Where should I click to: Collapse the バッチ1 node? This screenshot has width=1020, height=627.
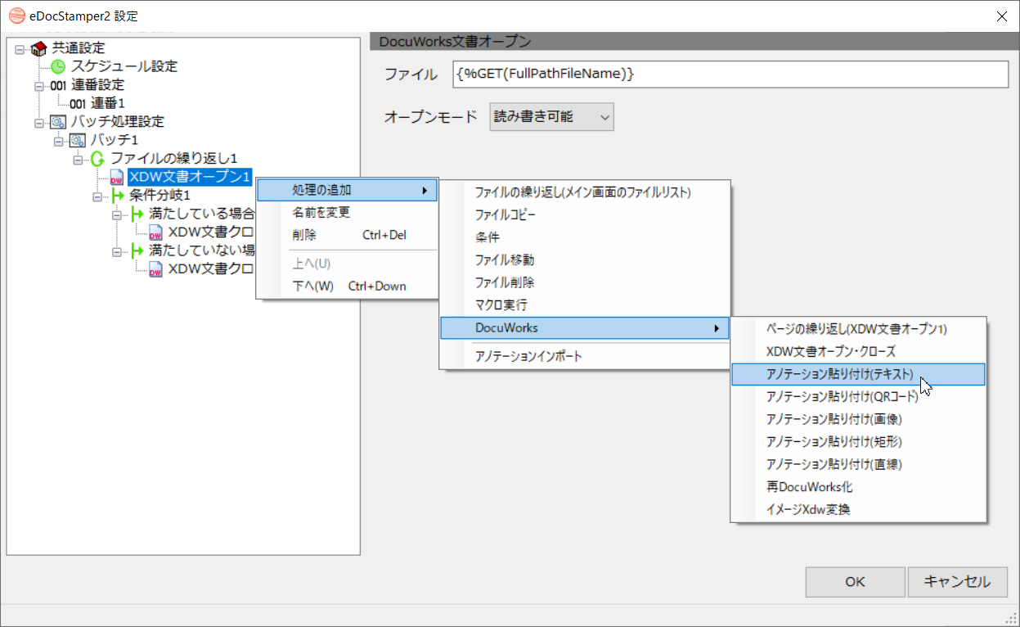coord(59,141)
